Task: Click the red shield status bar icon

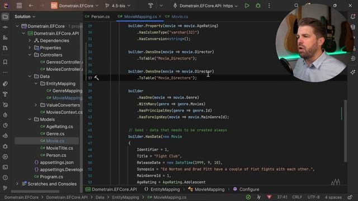Action: tap(269, 197)
